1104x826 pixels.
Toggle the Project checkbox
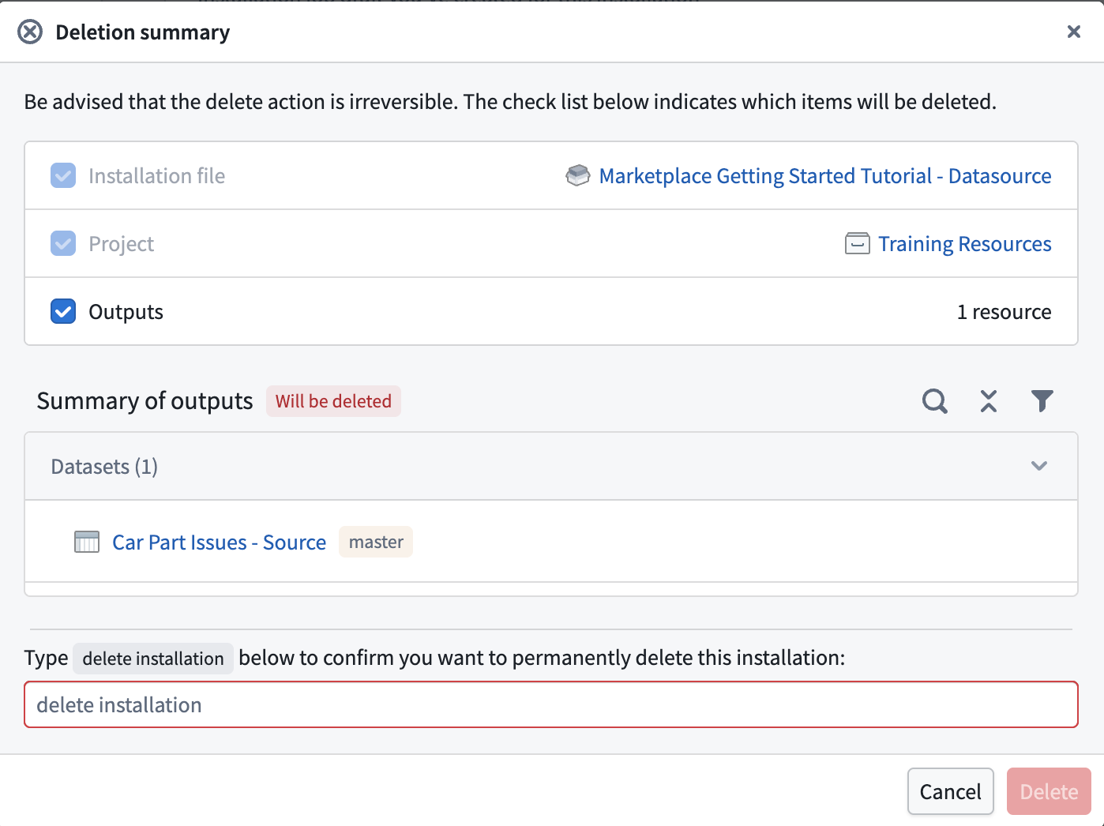(63, 243)
